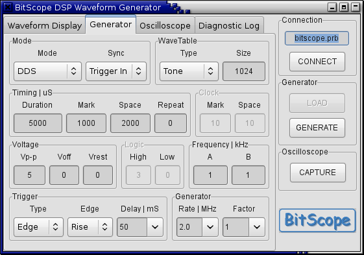Click the Repeat field showing 0

point(171,123)
